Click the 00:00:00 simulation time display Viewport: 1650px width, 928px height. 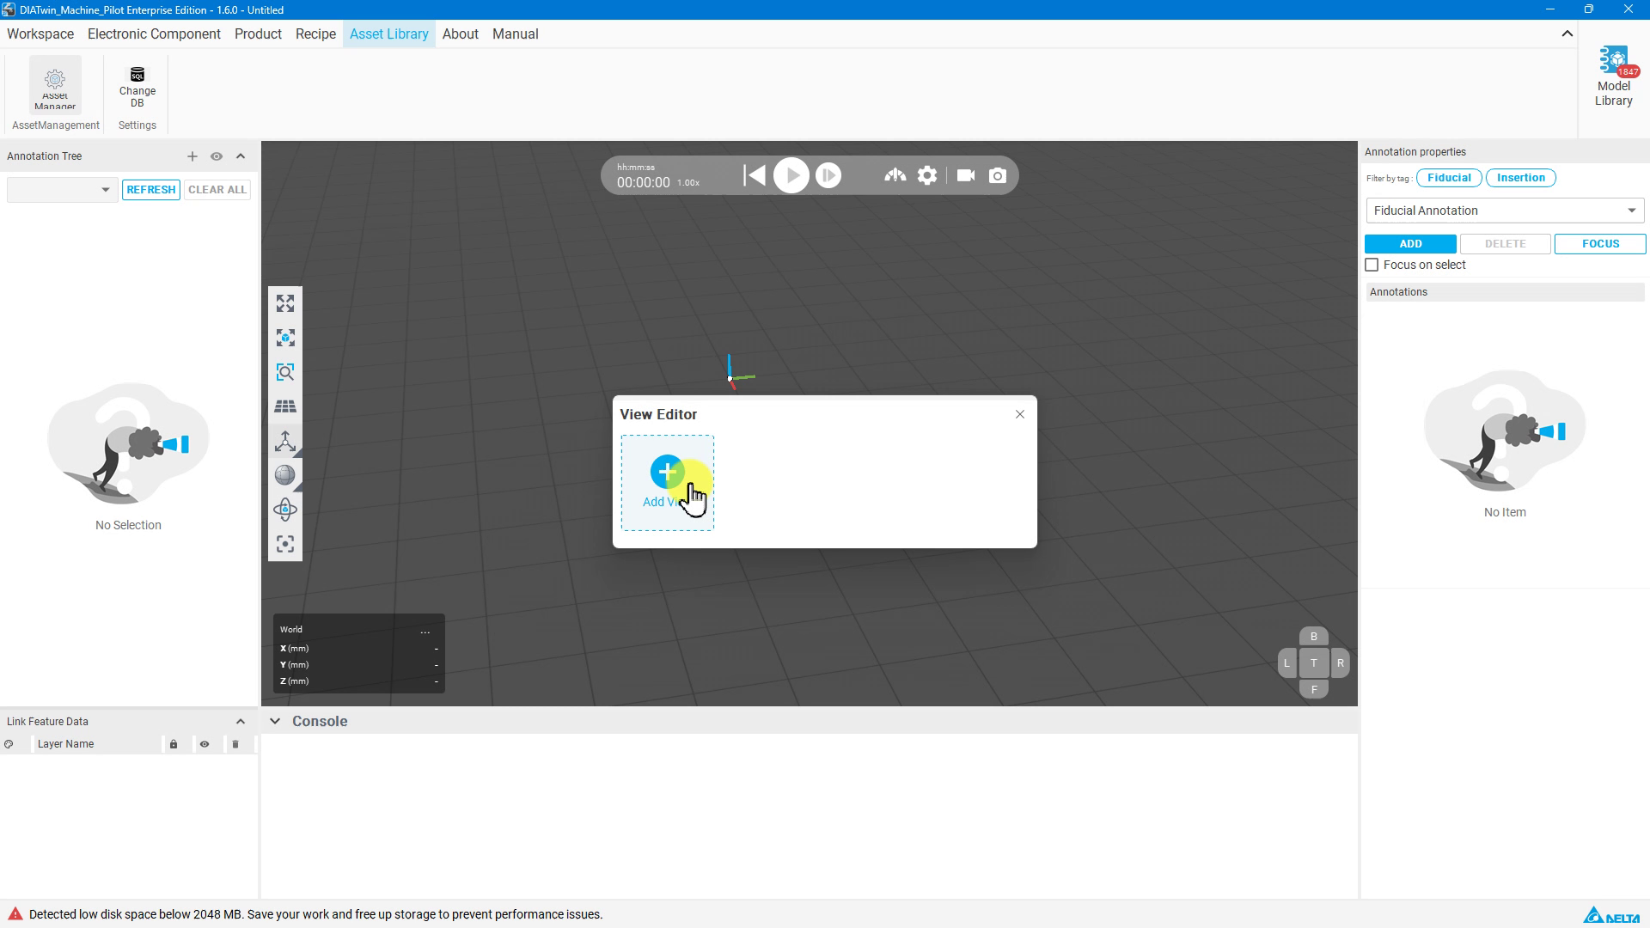[643, 182]
